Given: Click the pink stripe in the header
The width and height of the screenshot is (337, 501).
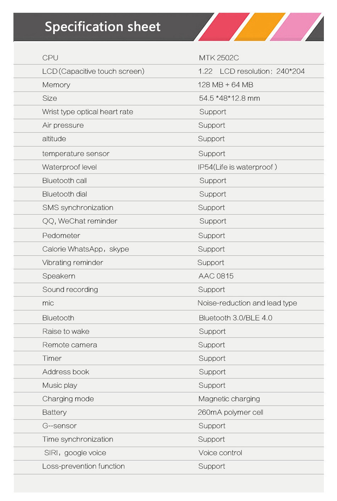Looking at the screenshot, I should point(295,27).
